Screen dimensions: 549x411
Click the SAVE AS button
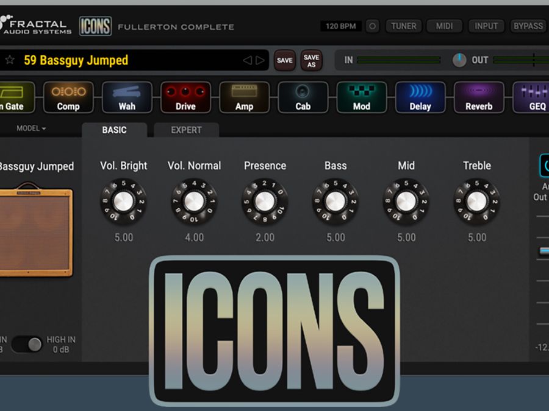coord(311,60)
